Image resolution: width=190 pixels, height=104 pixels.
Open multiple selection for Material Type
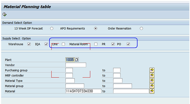(x=152, y=81)
